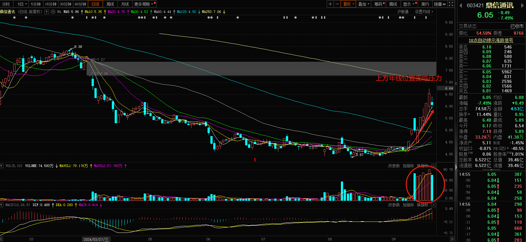Switch to 分时 intraday tab

coord(6,4)
